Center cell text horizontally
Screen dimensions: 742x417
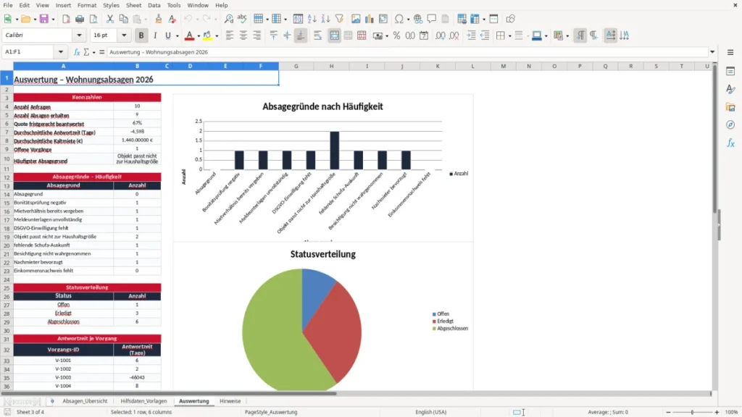tap(243, 35)
